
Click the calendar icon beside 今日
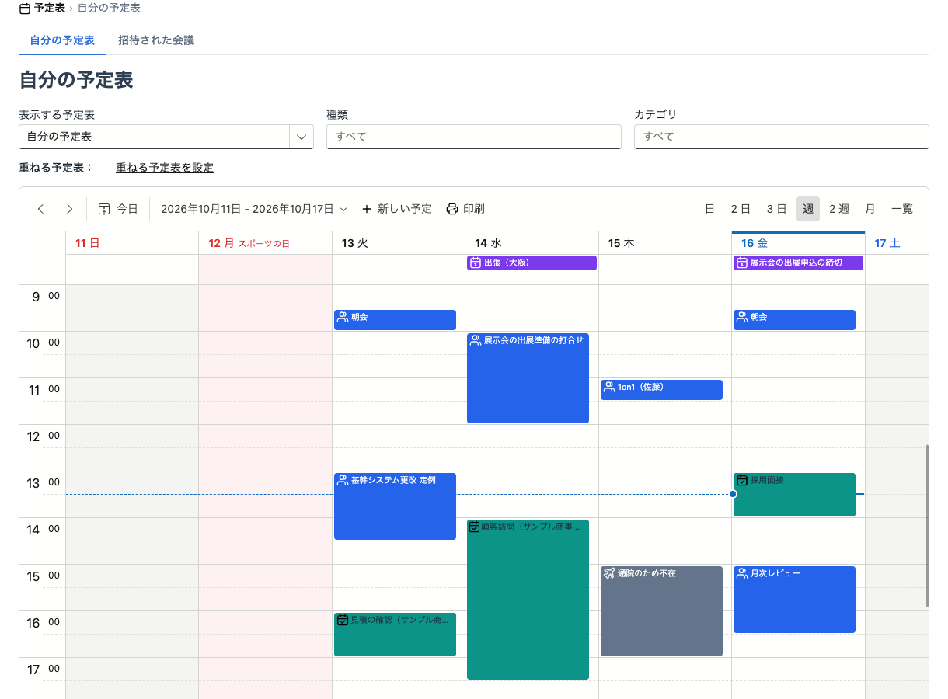coord(104,209)
